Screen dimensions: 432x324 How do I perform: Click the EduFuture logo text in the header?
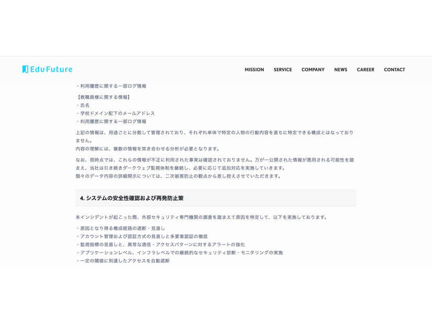(x=51, y=68)
